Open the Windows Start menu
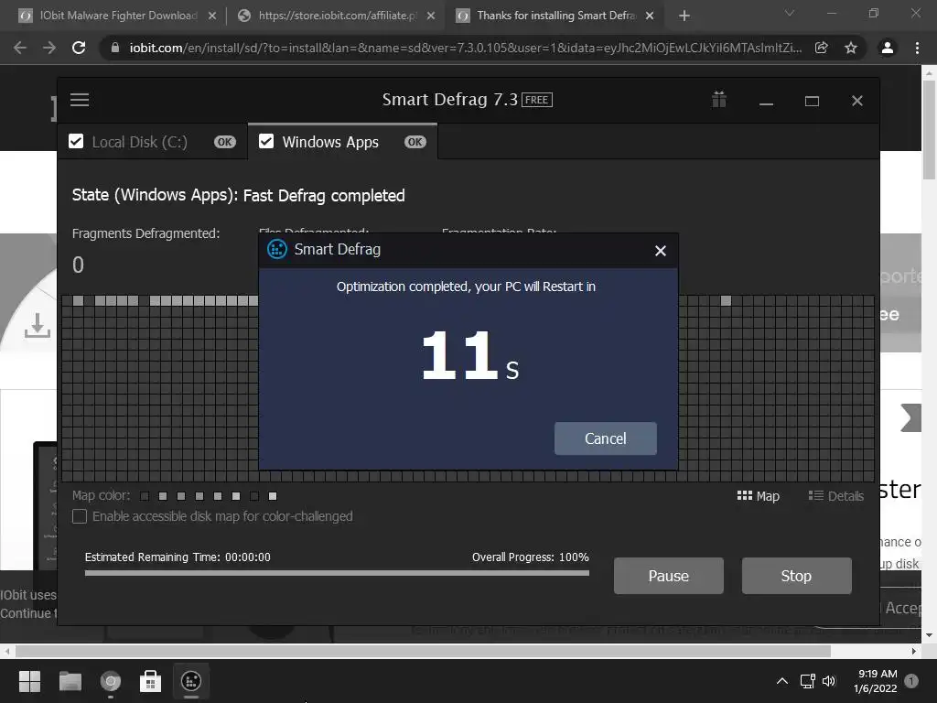Screen dimensions: 937x703 click(30, 681)
